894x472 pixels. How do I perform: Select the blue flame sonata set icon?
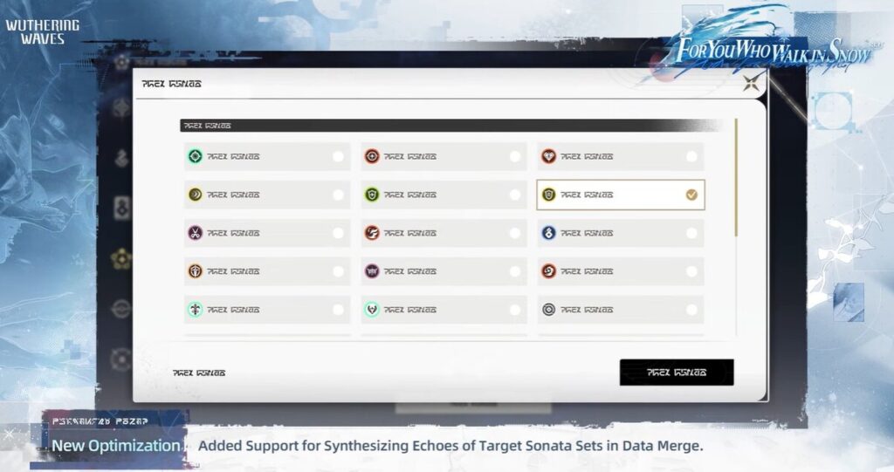click(548, 233)
